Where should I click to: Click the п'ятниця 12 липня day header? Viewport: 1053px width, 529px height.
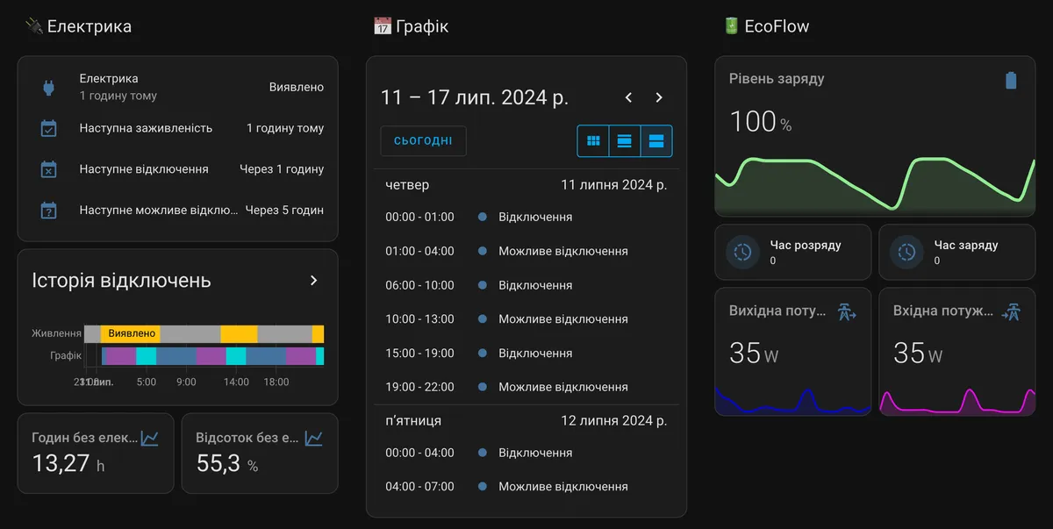tap(526, 421)
